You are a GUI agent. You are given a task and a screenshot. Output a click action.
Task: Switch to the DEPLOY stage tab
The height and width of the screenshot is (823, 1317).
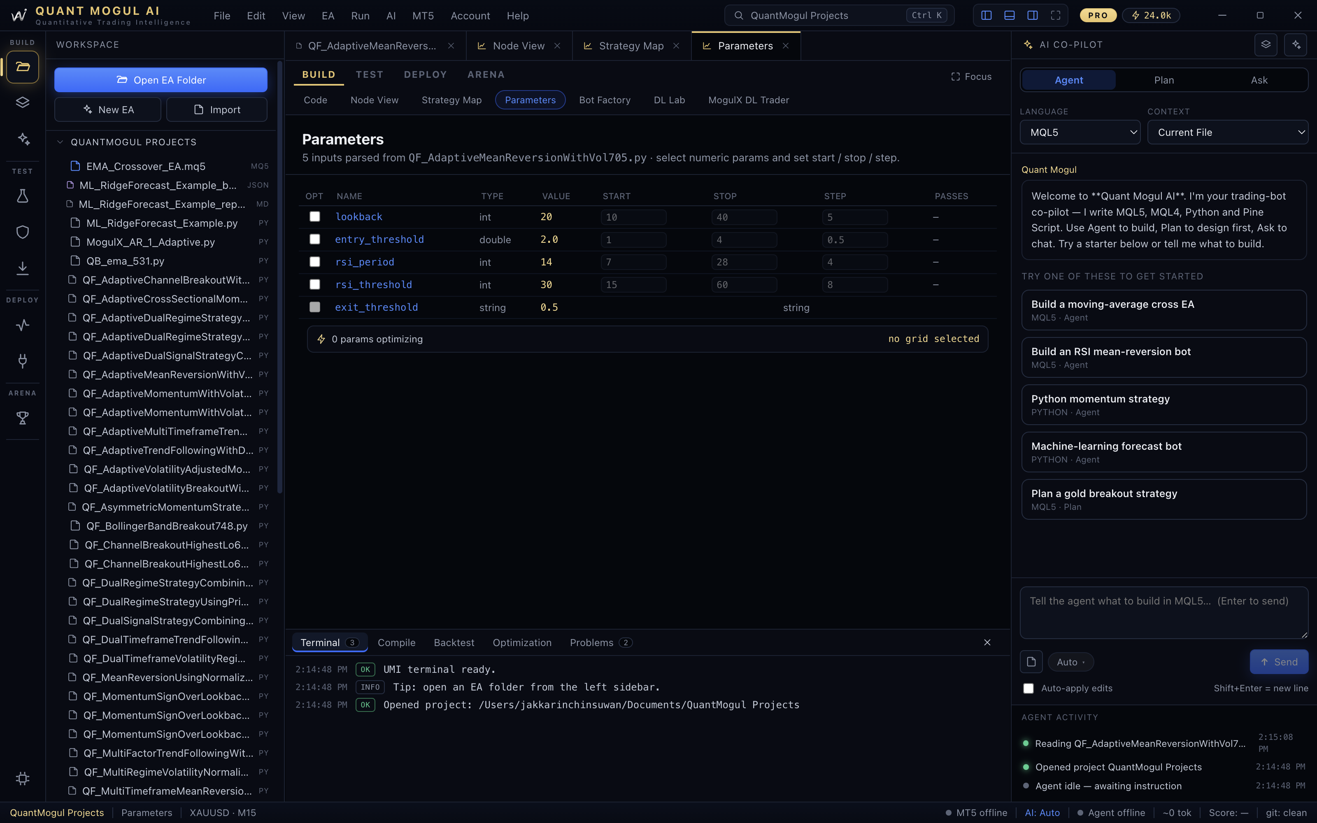point(425,74)
